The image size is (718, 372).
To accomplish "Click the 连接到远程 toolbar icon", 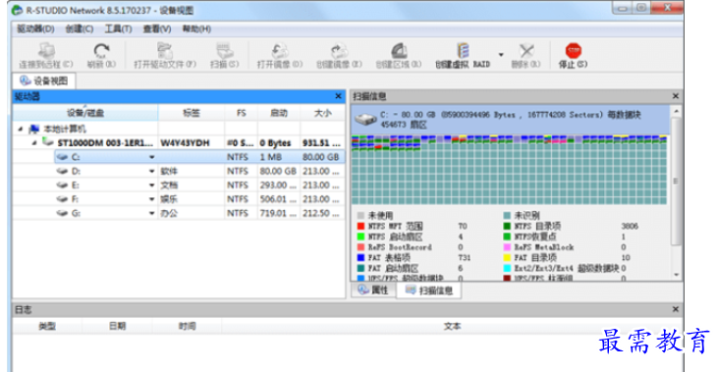I will 46,51.
